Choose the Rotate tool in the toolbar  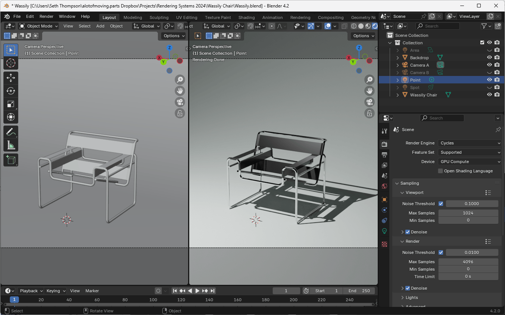point(11,91)
